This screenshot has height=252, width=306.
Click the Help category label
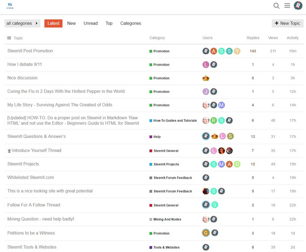[155, 137]
